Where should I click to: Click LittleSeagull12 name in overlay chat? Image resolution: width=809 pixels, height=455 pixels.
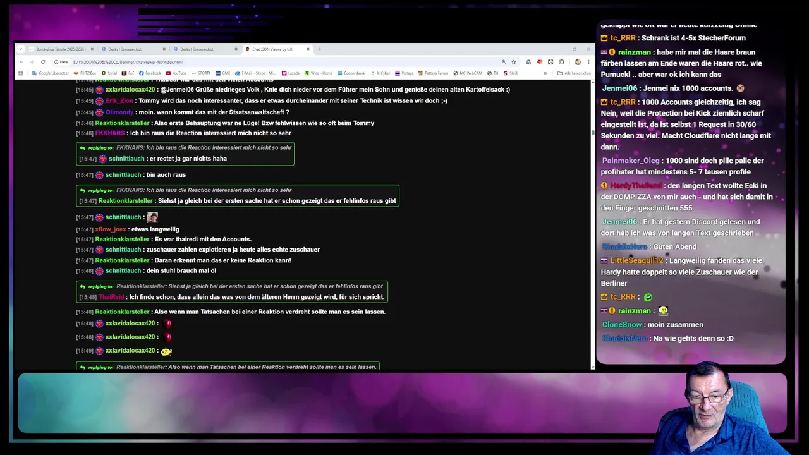[x=637, y=260]
